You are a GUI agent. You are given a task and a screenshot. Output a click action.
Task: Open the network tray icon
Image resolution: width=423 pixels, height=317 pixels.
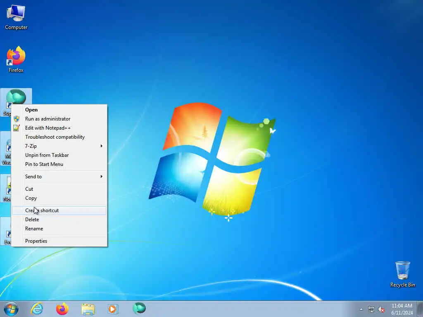371,310
